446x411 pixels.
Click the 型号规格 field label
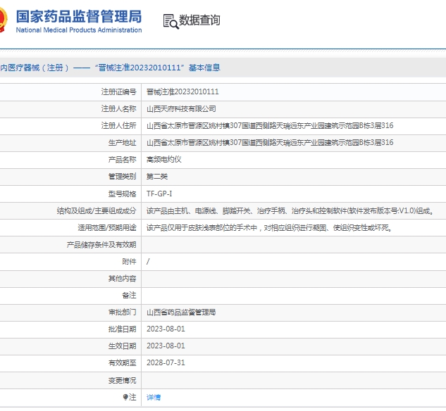point(123,194)
